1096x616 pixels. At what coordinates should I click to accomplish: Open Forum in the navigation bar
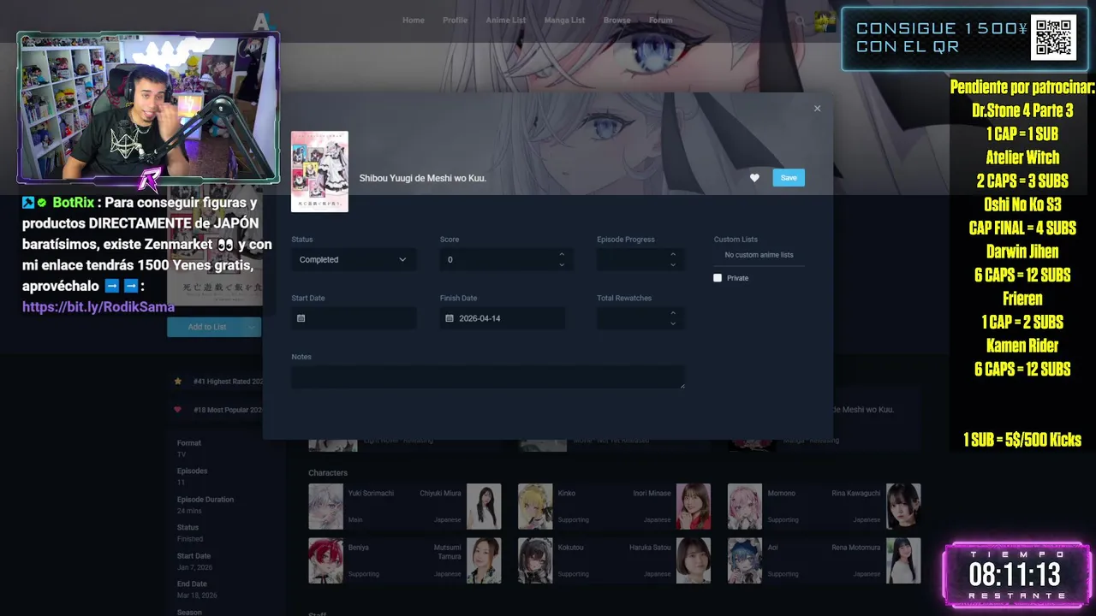(x=660, y=21)
